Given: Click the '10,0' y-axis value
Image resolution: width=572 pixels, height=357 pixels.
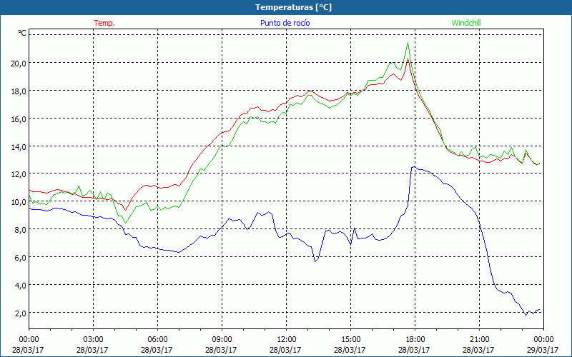Looking at the screenshot, I should pos(19,202).
